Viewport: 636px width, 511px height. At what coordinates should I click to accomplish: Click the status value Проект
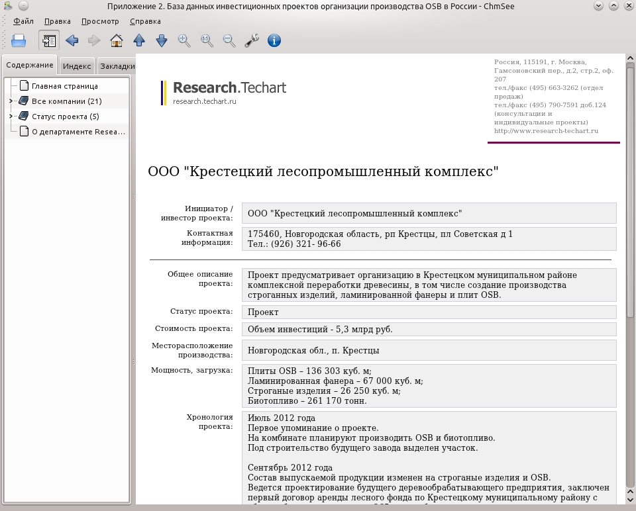(263, 312)
